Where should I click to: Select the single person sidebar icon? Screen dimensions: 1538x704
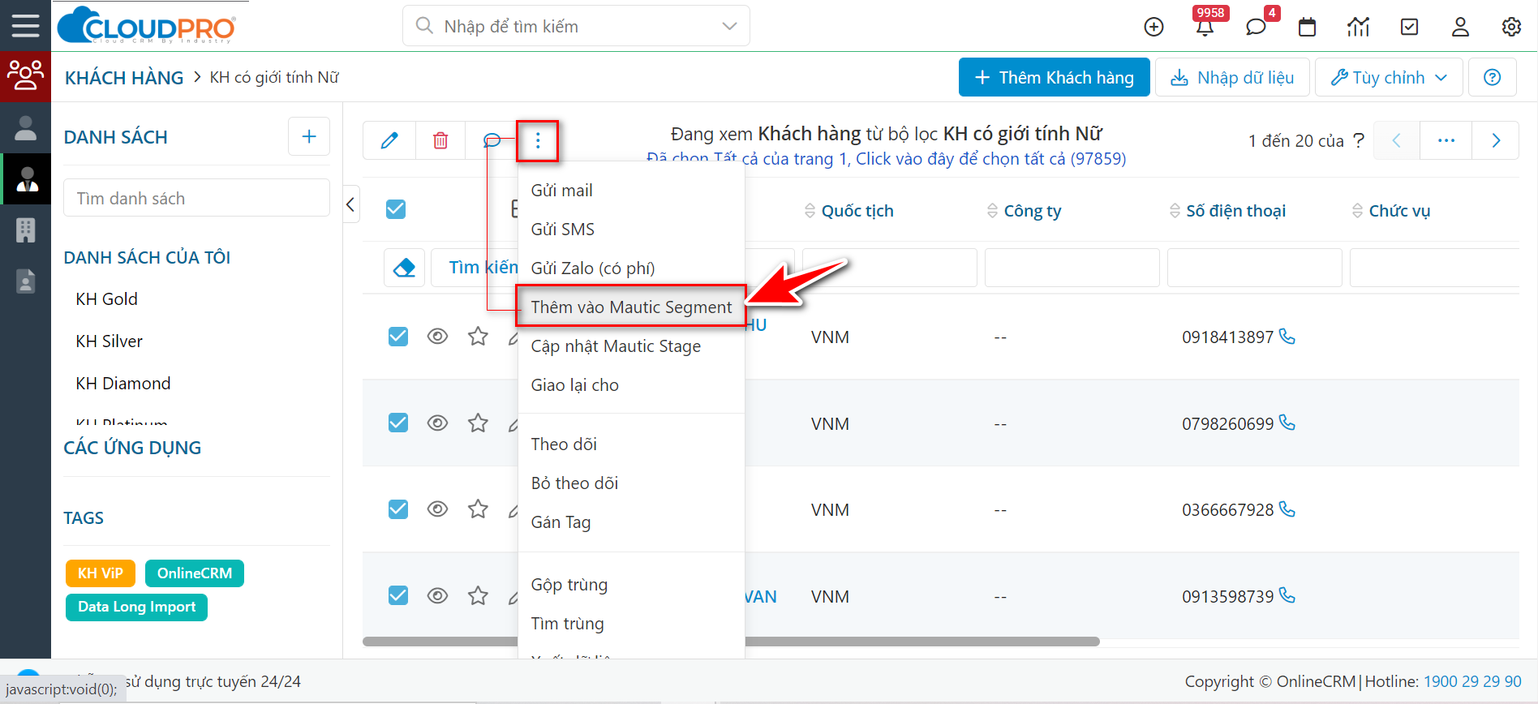[x=25, y=127]
